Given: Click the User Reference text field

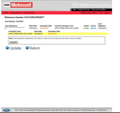Looking at the screenshot, I should click(15, 28).
